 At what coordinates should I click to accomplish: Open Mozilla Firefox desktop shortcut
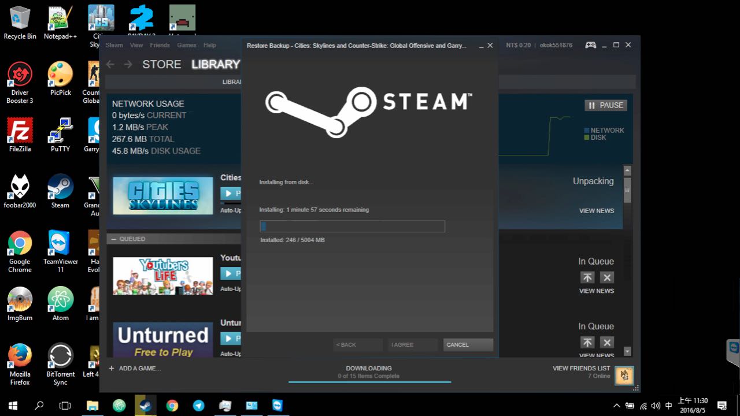tap(20, 365)
